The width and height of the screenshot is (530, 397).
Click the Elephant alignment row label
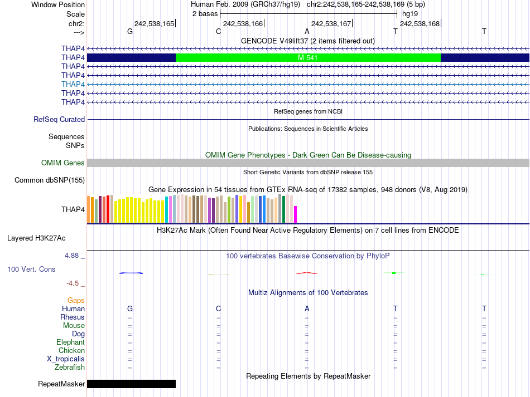tap(70, 342)
